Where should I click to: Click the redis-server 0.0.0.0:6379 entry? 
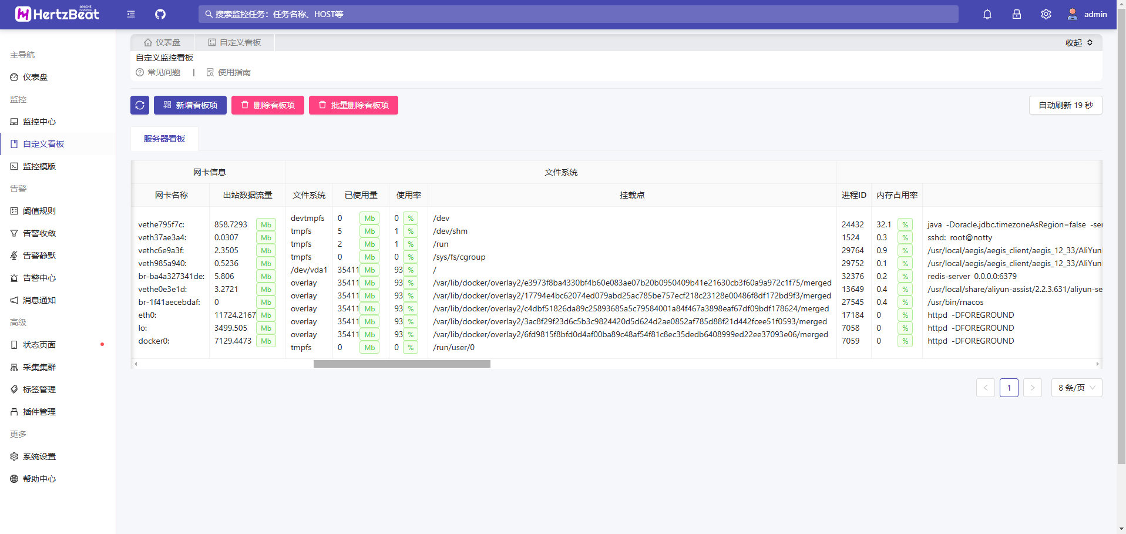coord(972,276)
